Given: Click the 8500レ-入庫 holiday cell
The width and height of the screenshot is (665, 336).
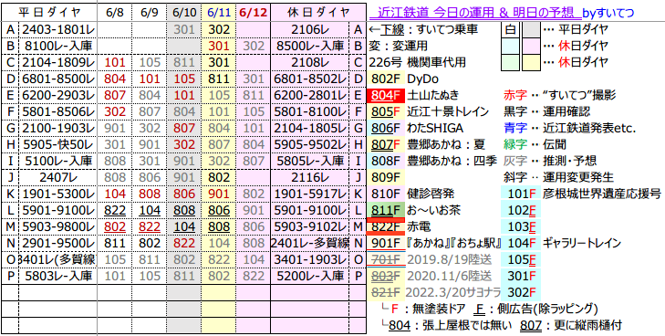Looking at the screenshot, I should point(311,46).
